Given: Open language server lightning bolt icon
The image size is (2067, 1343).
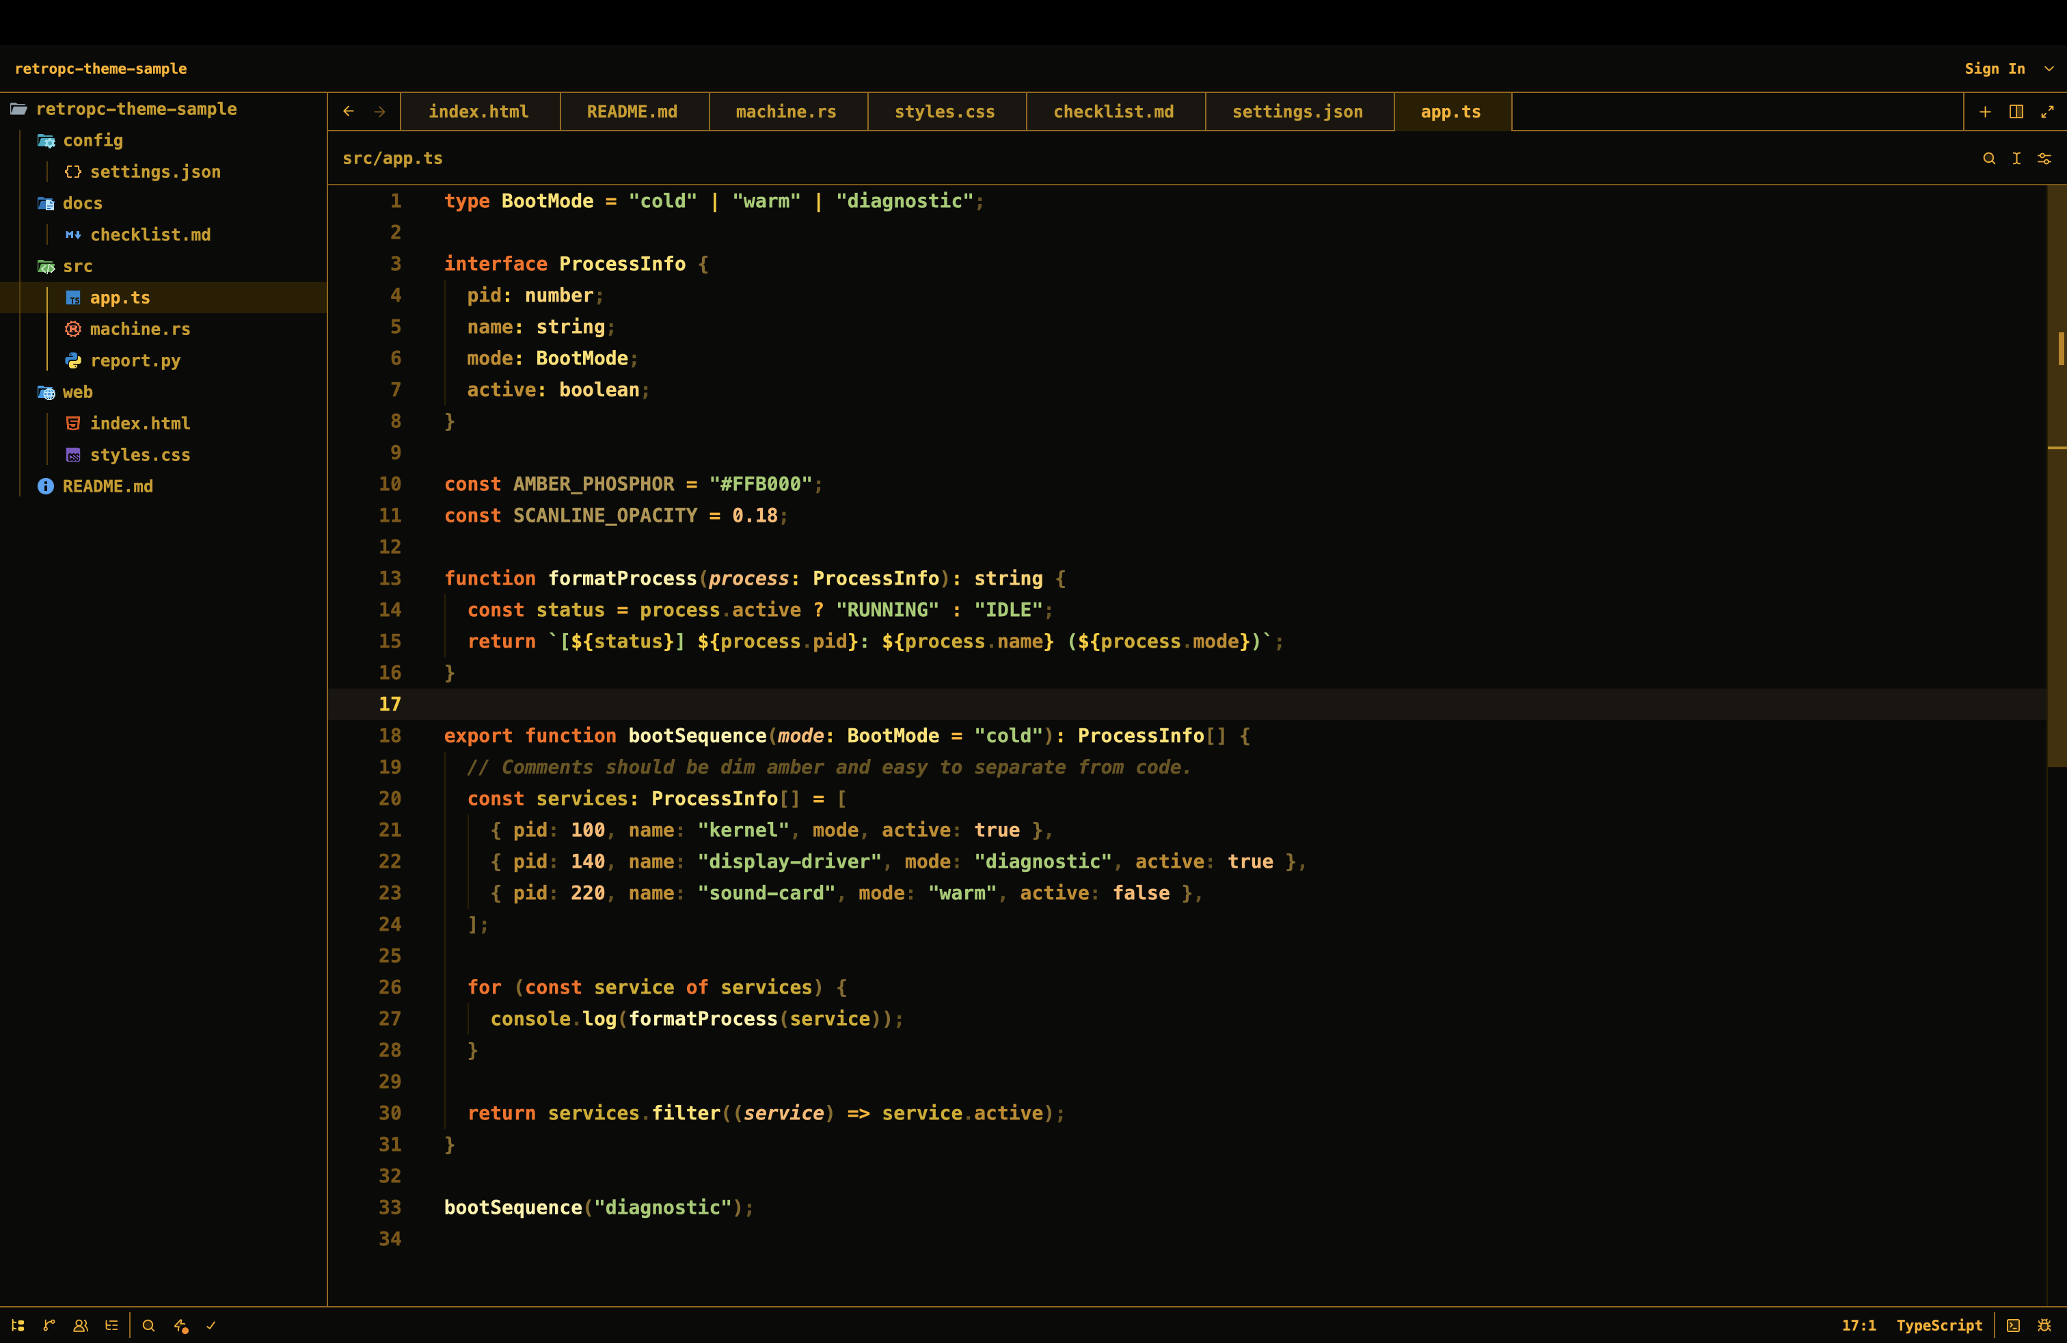Looking at the screenshot, I should 180,1326.
